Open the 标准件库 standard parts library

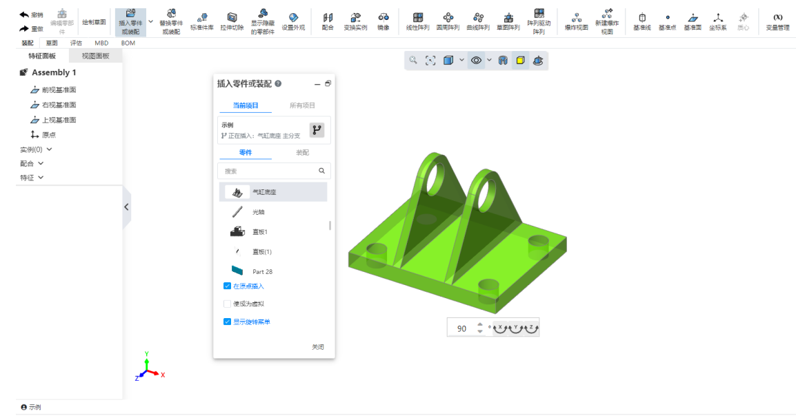point(202,18)
